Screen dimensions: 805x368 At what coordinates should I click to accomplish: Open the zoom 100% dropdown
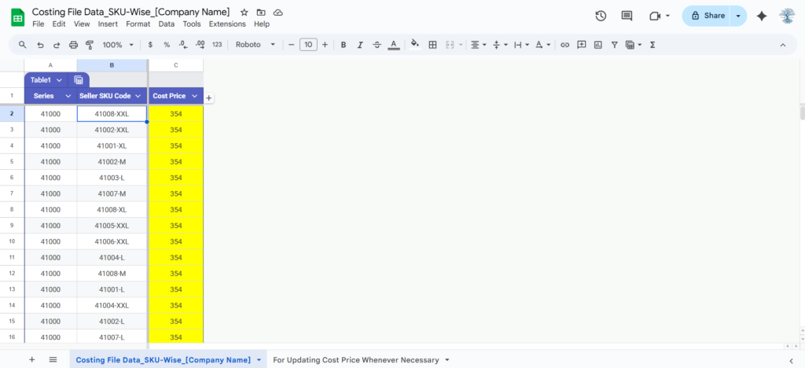click(x=118, y=45)
